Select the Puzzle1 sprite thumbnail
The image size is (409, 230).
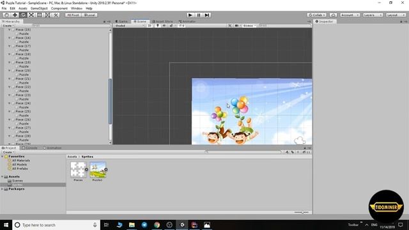click(x=98, y=169)
